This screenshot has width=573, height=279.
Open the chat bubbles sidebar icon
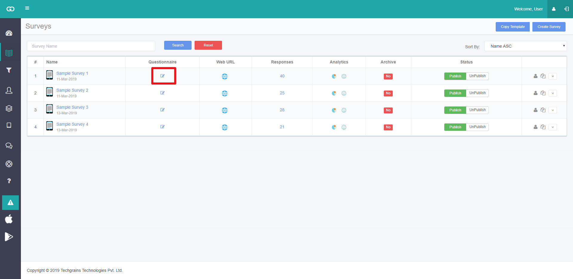(9, 146)
